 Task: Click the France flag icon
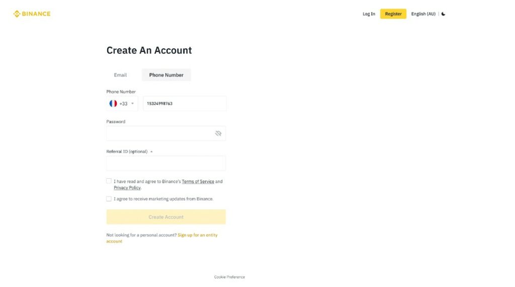113,104
